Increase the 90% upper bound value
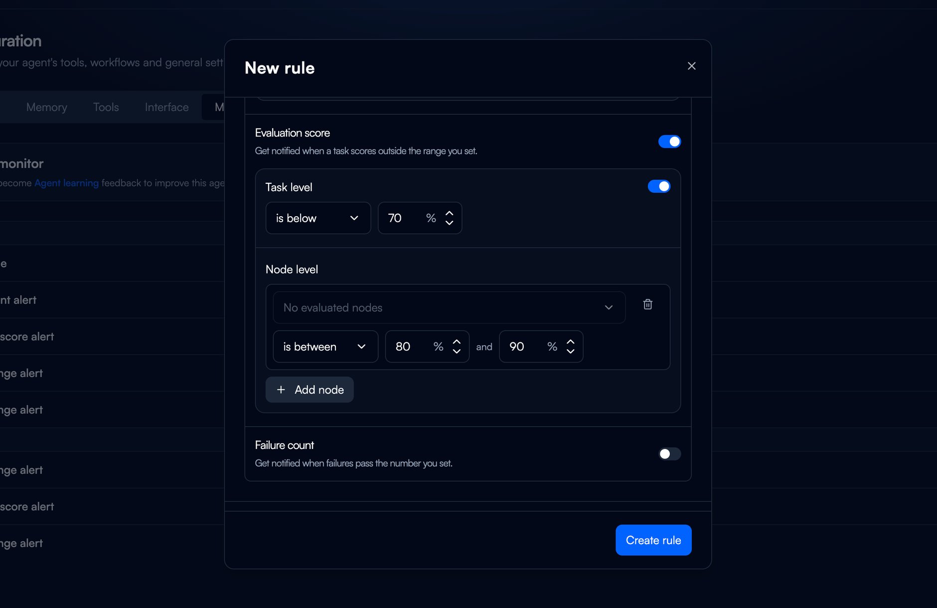937x608 pixels. coord(570,341)
